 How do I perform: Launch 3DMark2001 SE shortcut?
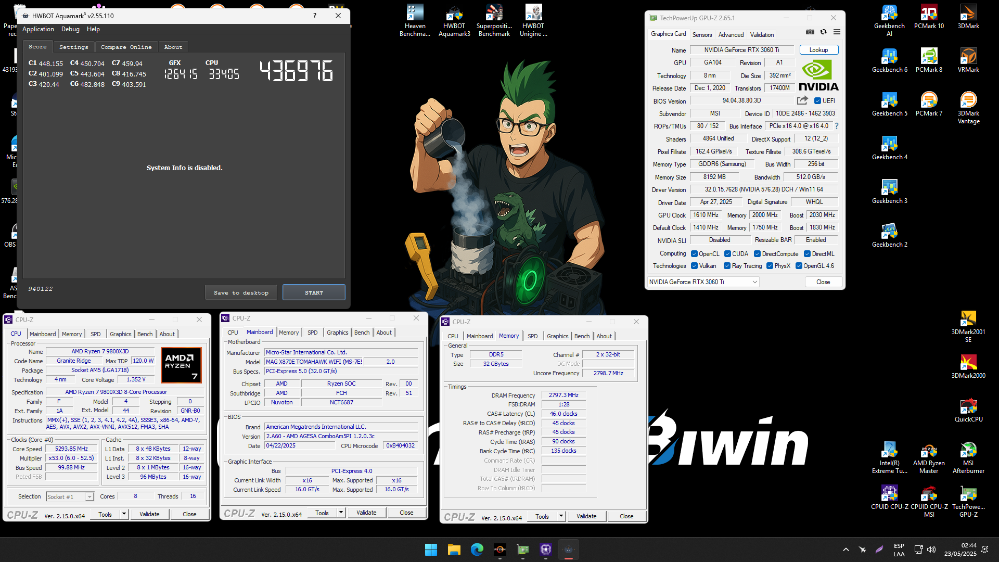pos(968,326)
